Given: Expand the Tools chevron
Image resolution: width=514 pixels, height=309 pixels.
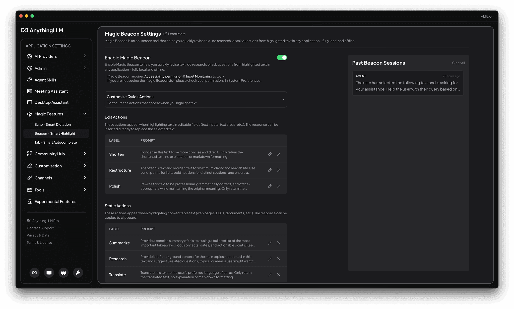Looking at the screenshot, I should click(85, 190).
